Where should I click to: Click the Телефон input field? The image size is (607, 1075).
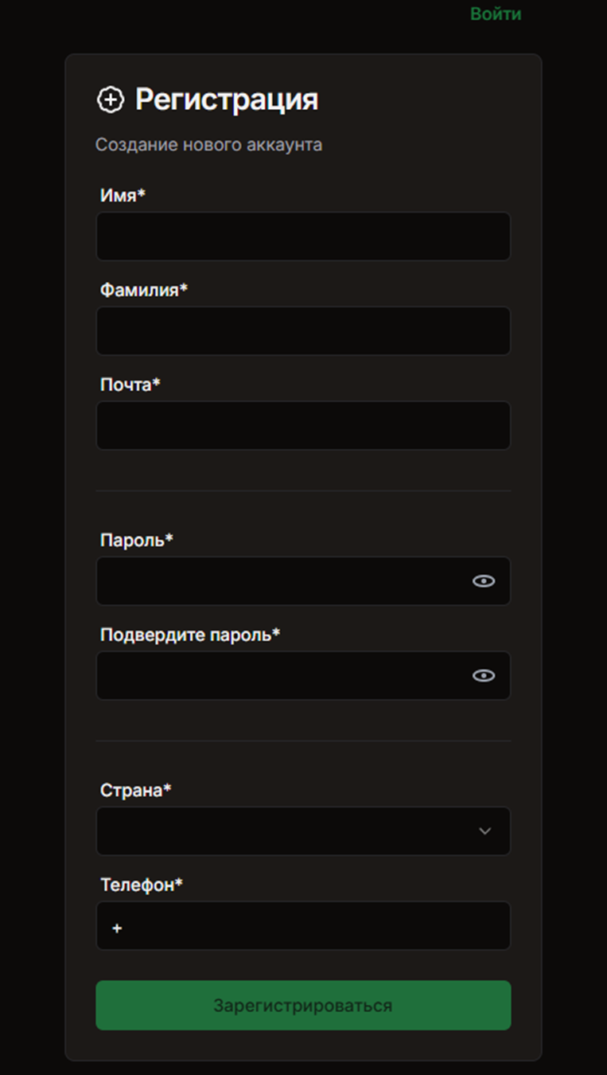pos(310,926)
